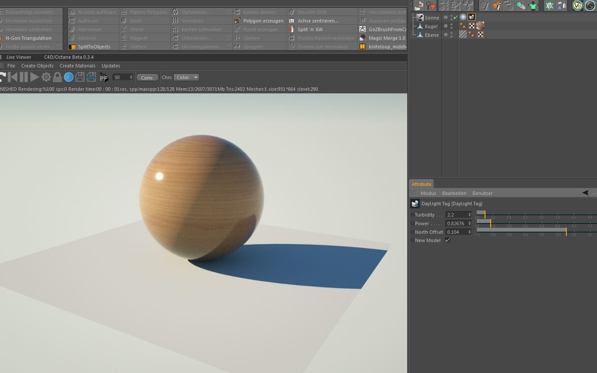
Task: Select the wood material tag on Kugel
Action: click(480, 26)
